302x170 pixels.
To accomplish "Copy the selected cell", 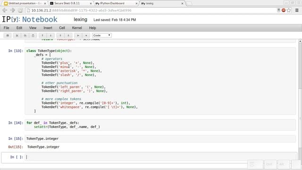I will [x=25, y=35].
